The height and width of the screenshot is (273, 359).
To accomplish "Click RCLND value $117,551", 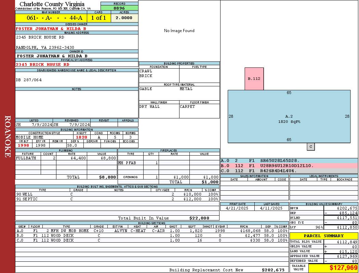I will click(x=347, y=218).
